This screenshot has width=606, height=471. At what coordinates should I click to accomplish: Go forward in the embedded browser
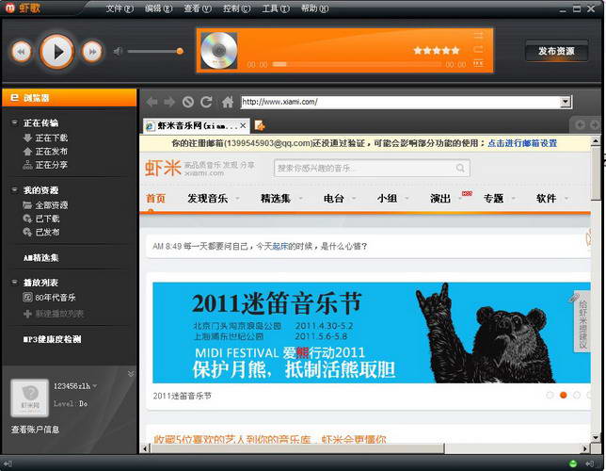point(169,102)
